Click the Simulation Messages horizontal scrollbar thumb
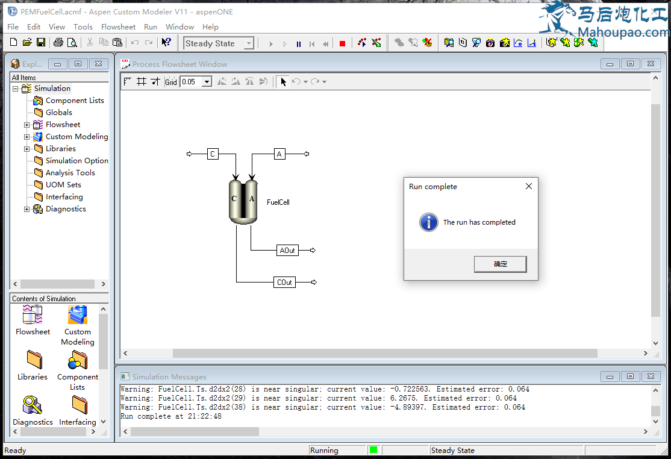The height and width of the screenshot is (459, 671). 195,432
